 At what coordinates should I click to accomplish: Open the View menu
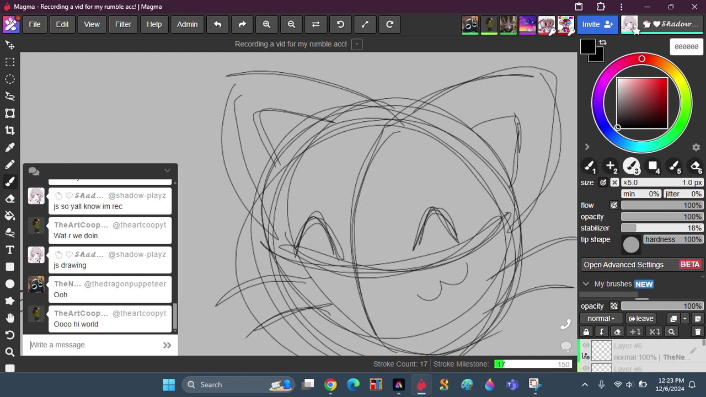92,24
